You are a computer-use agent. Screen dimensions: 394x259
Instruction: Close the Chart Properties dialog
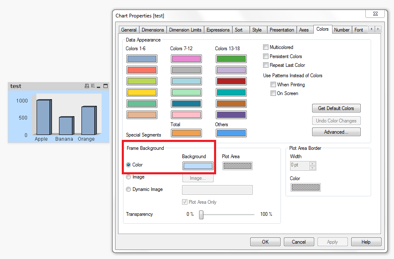(375, 14)
